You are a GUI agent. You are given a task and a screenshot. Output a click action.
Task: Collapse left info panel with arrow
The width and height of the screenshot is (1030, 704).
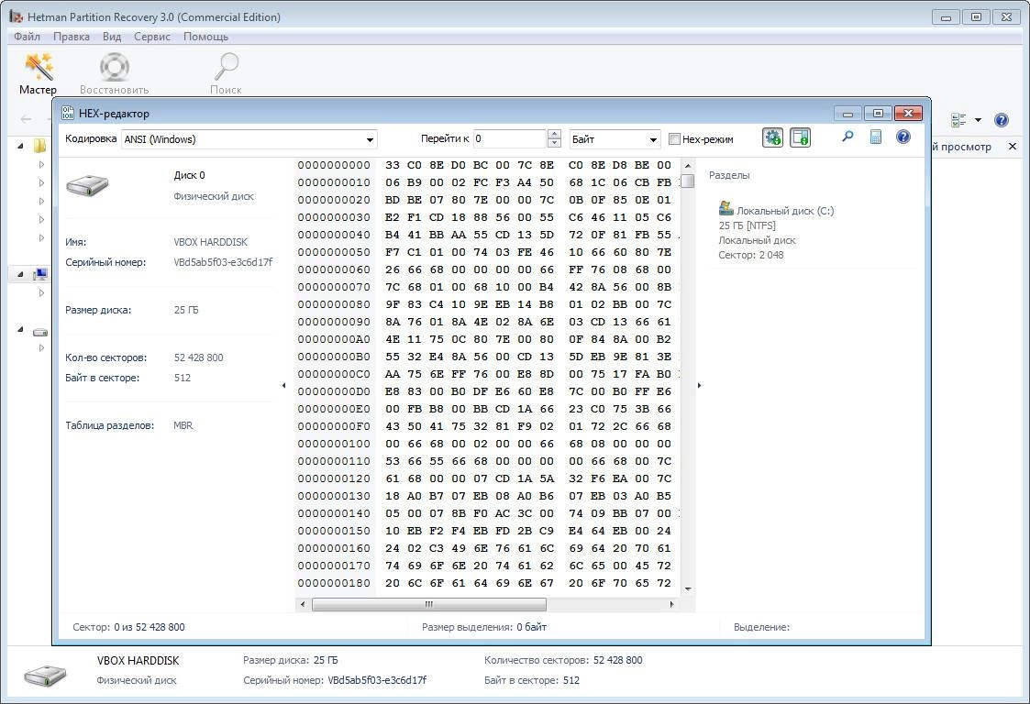[x=283, y=386]
